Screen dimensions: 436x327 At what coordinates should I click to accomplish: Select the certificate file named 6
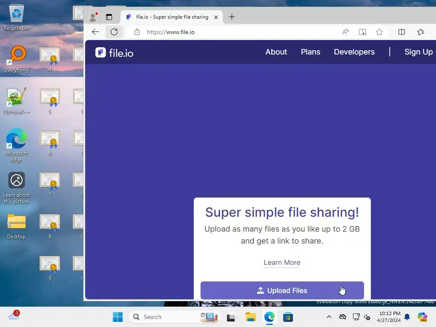click(50, 143)
